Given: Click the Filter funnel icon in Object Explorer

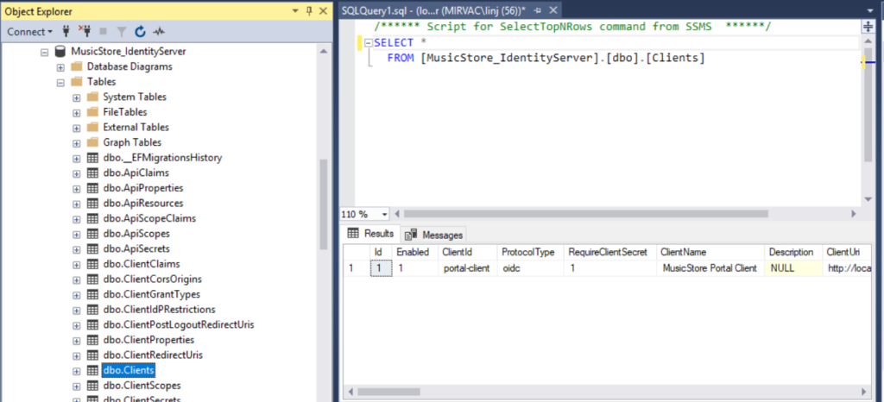Looking at the screenshot, I should 121,32.
